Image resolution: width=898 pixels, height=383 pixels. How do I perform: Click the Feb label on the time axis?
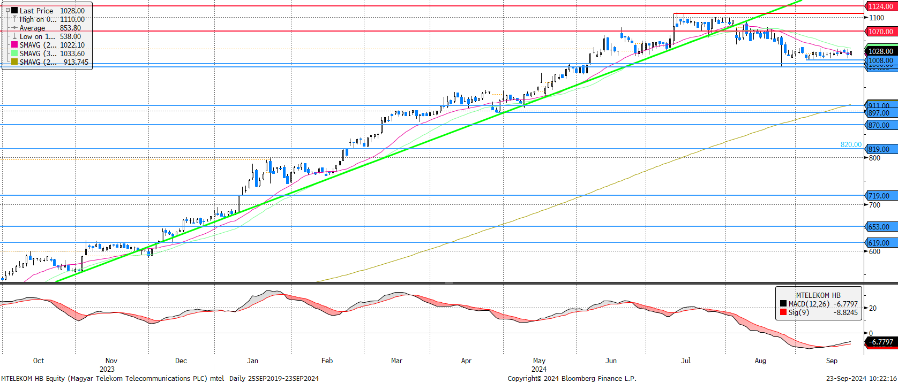(x=327, y=361)
